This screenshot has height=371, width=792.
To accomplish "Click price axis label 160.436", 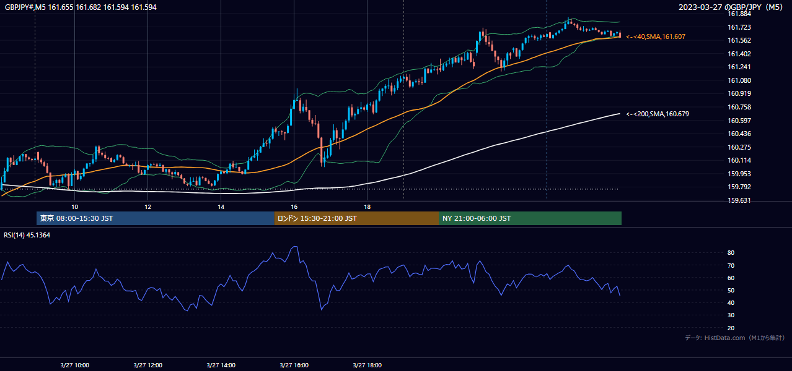I will click(739, 134).
